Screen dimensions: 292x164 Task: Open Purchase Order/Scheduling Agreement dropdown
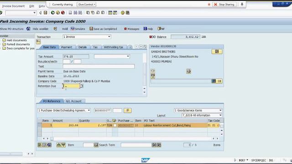click(x=89, y=110)
